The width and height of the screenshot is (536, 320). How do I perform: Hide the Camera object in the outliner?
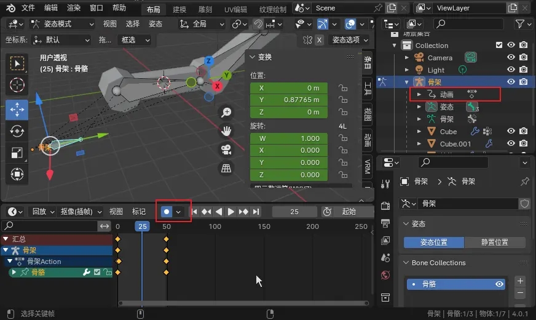click(x=510, y=58)
